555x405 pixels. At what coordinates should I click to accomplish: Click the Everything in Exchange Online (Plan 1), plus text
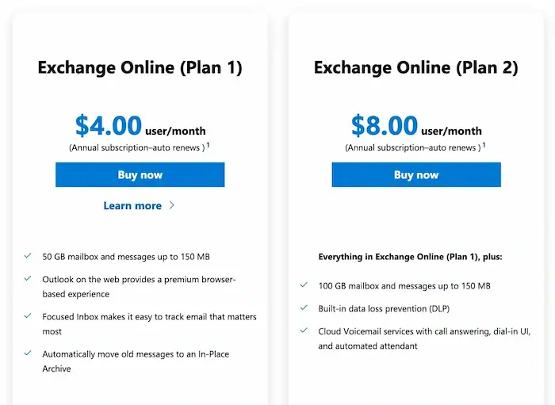[410, 257]
